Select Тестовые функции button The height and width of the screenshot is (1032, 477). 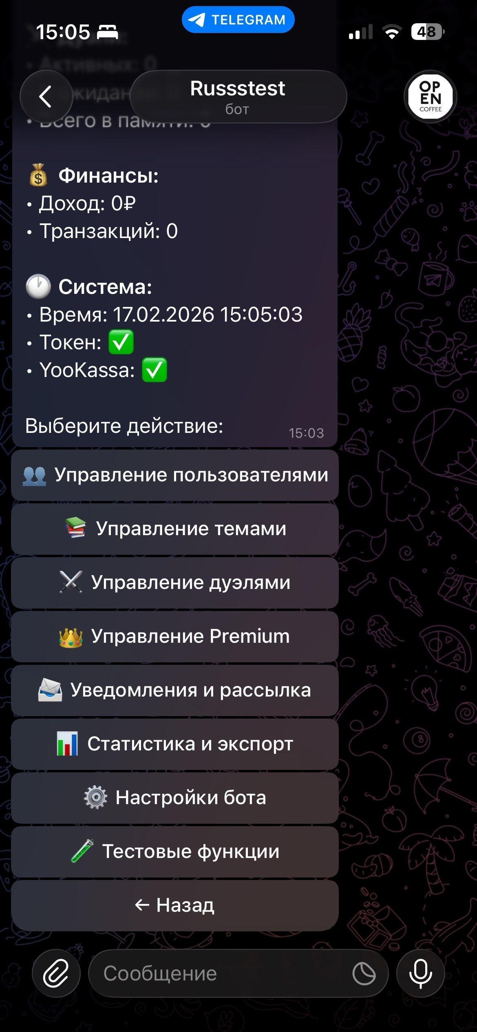pos(175,851)
